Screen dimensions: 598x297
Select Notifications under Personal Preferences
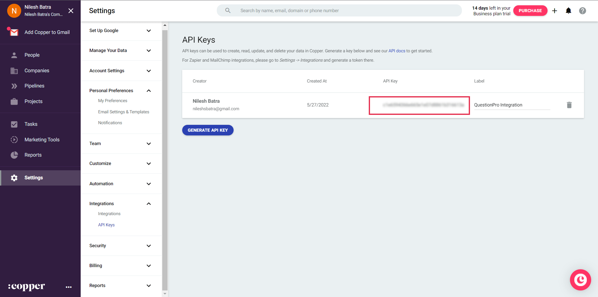pyautogui.click(x=110, y=123)
